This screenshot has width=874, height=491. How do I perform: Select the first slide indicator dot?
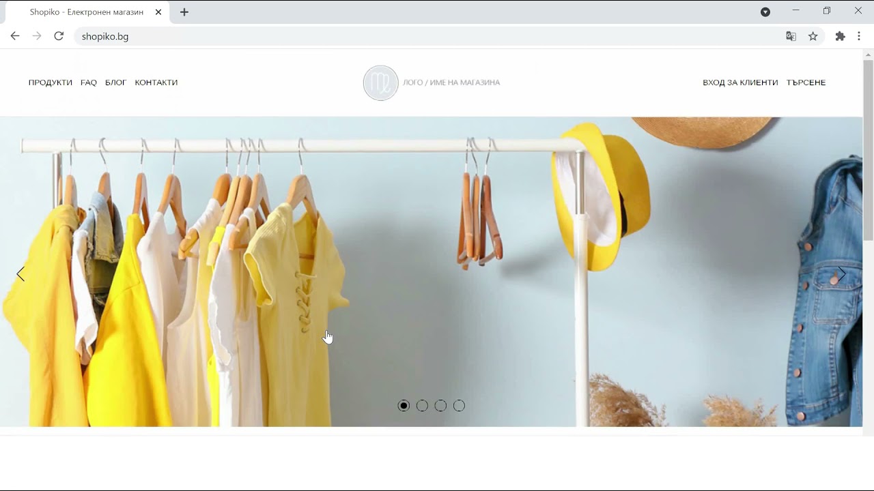click(x=404, y=406)
